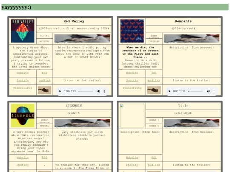Click the 'NORMAL' genre label
The width and height of the screenshot is (230, 172).
(44, 126)
